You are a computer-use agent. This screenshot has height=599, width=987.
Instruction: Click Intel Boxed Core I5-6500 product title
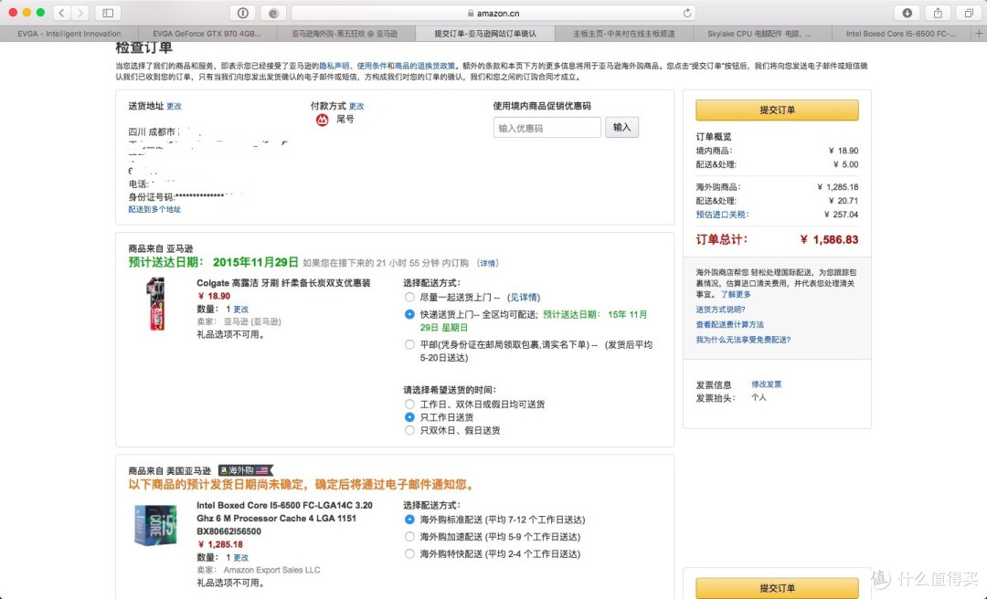pyautogui.click(x=284, y=518)
